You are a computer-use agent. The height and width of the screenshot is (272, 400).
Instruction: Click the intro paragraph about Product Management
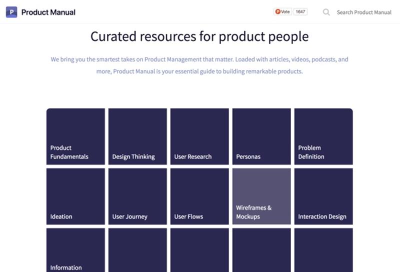coord(199,65)
